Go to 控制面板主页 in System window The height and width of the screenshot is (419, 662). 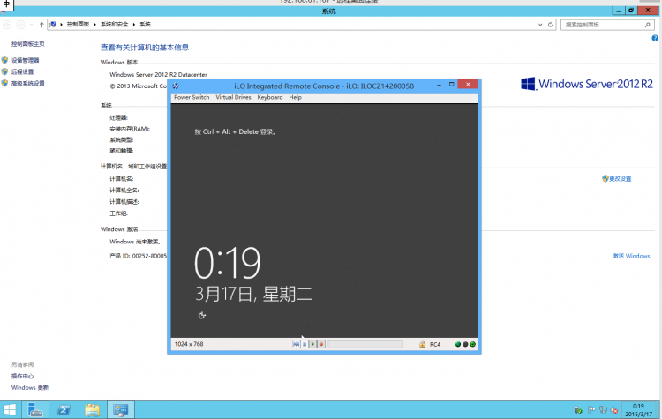(28, 44)
